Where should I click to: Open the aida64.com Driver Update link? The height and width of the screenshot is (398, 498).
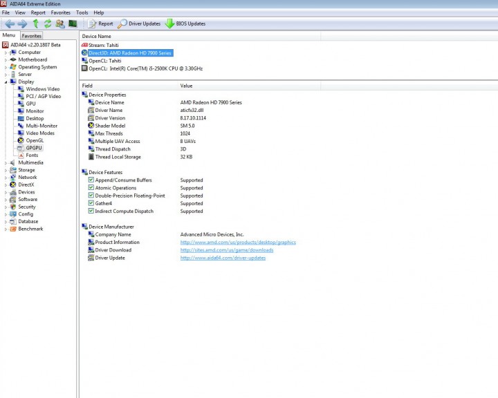click(x=223, y=258)
